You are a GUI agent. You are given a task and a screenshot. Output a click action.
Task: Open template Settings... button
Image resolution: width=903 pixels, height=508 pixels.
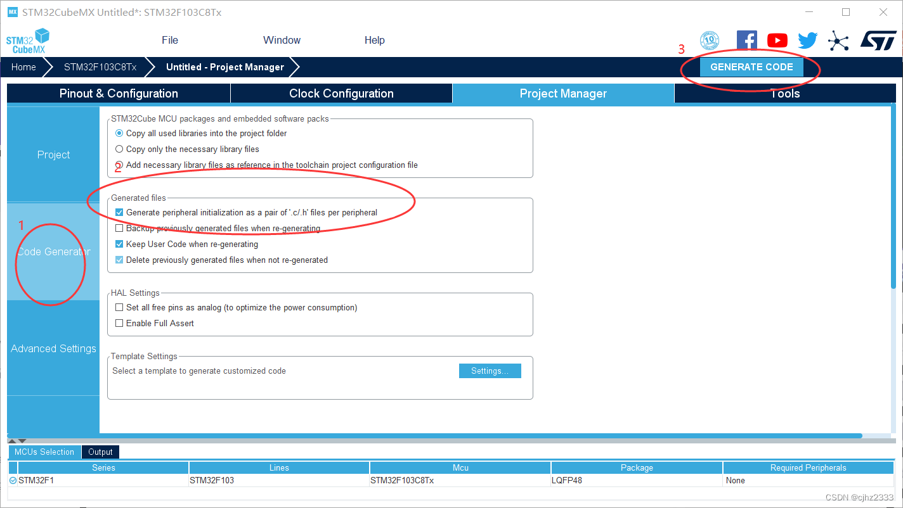coord(490,371)
